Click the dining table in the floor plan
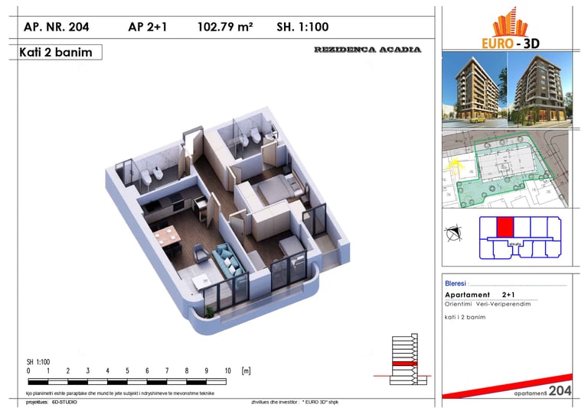The width and height of the screenshot is (588, 414). (167, 236)
